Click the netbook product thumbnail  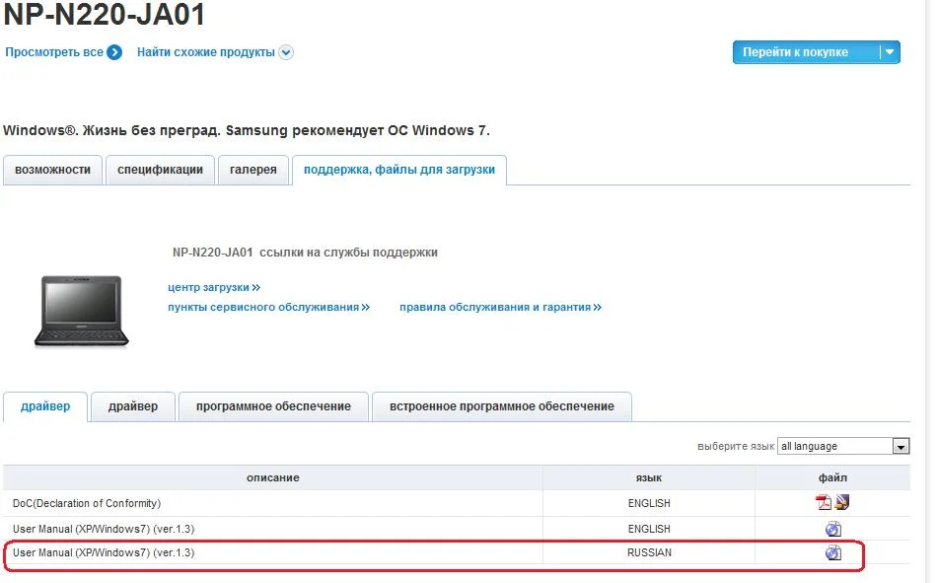tap(81, 311)
